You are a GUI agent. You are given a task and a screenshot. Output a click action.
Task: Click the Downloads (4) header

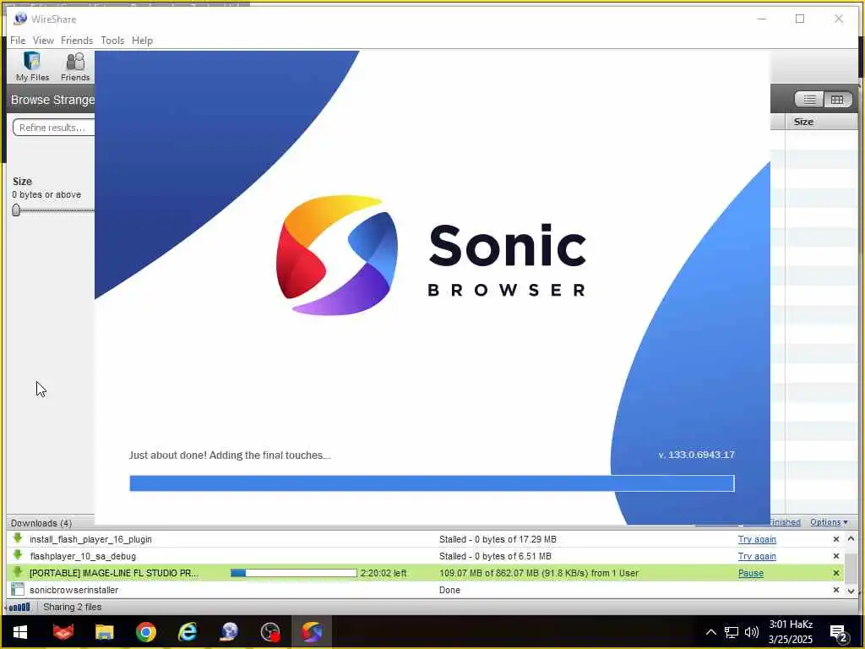[41, 522]
